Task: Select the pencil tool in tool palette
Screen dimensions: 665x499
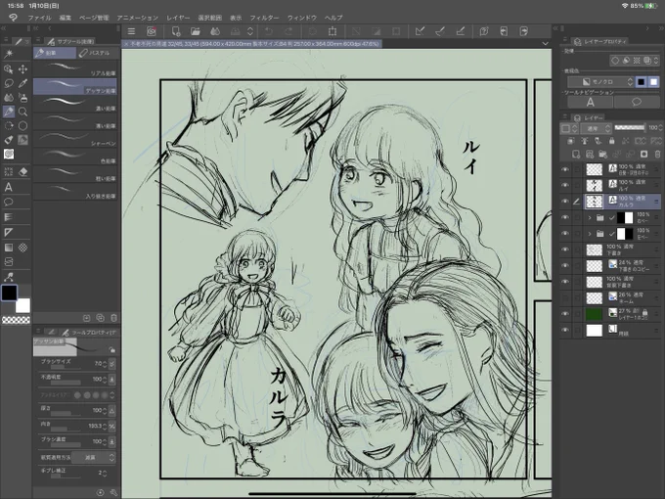Action: [9, 112]
